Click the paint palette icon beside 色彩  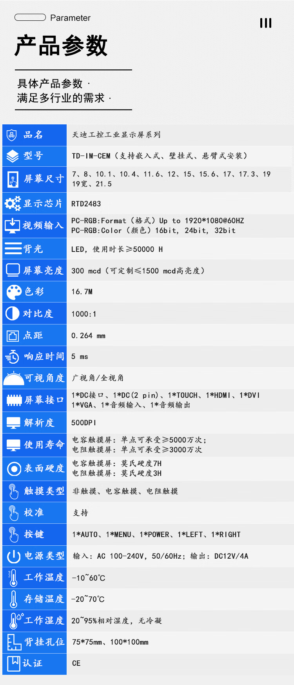click(x=14, y=292)
